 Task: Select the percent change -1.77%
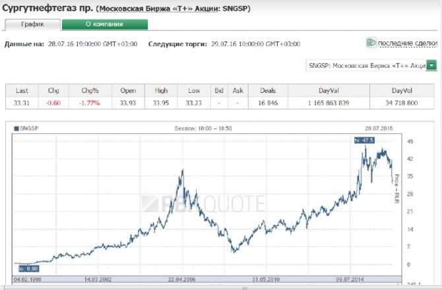click(90, 103)
